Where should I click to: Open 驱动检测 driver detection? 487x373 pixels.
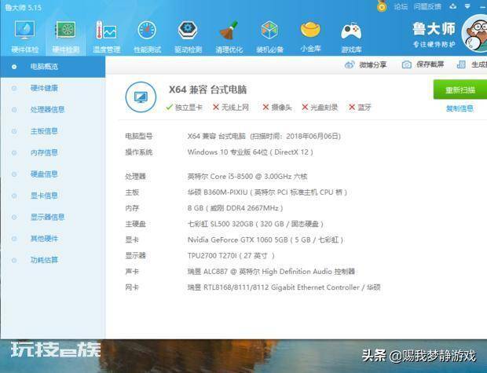pyautogui.click(x=188, y=36)
